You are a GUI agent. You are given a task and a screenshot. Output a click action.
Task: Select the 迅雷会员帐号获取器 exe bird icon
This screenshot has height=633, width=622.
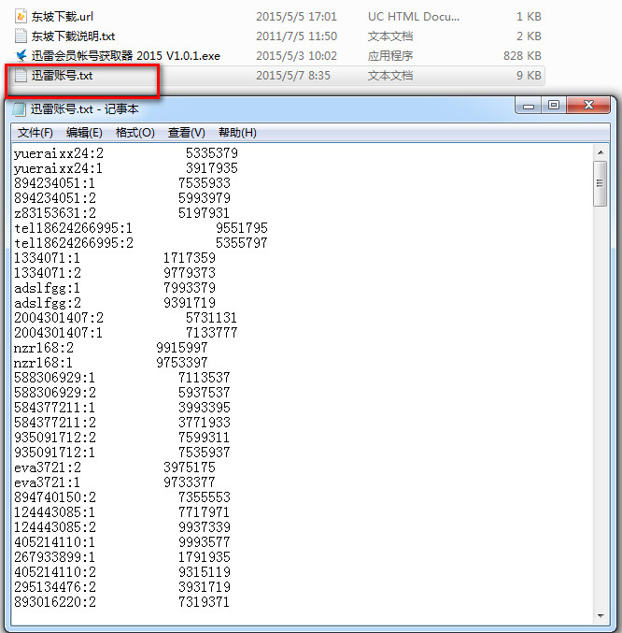(x=21, y=55)
